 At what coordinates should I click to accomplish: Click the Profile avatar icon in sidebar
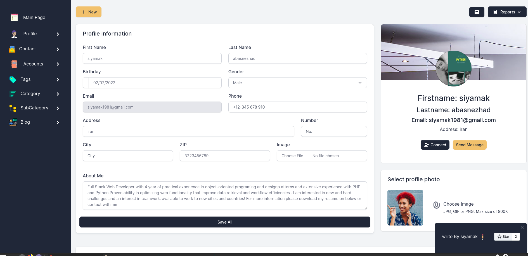pyautogui.click(x=14, y=34)
